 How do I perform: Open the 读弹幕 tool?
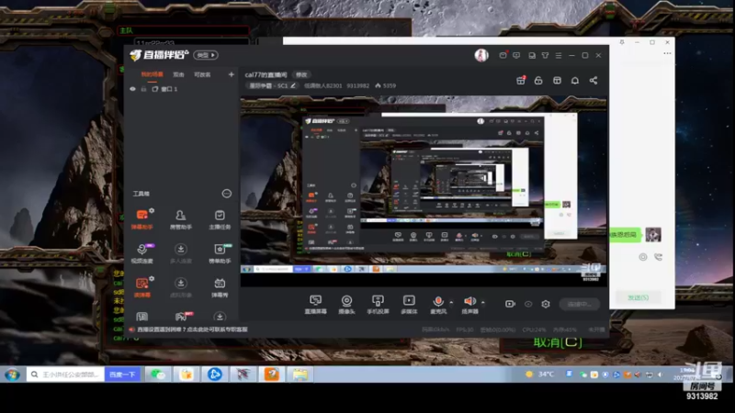[x=141, y=287]
